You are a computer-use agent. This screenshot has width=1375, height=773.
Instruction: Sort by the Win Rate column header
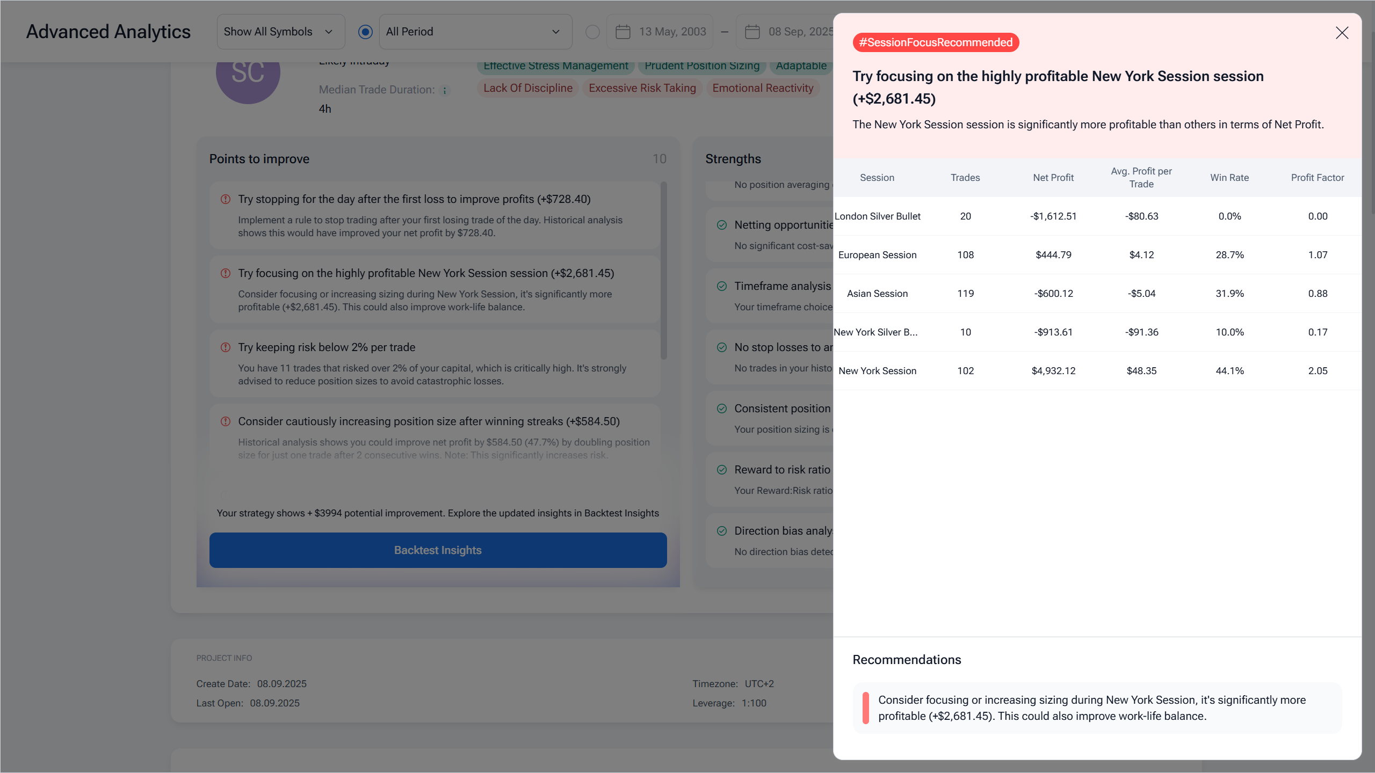[1229, 178]
